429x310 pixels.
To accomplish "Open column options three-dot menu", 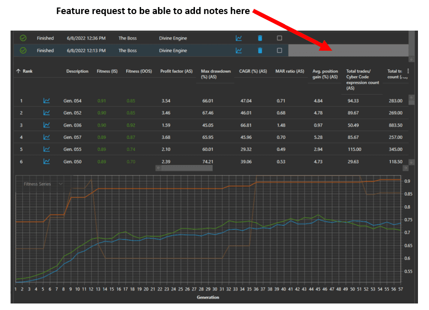I will 407,71.
